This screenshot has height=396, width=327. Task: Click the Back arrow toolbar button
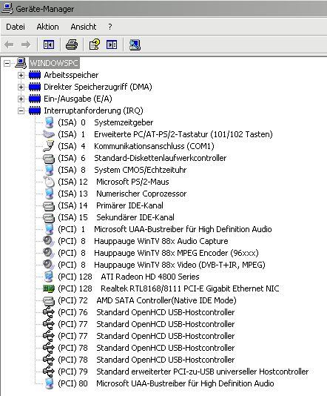coord(9,45)
